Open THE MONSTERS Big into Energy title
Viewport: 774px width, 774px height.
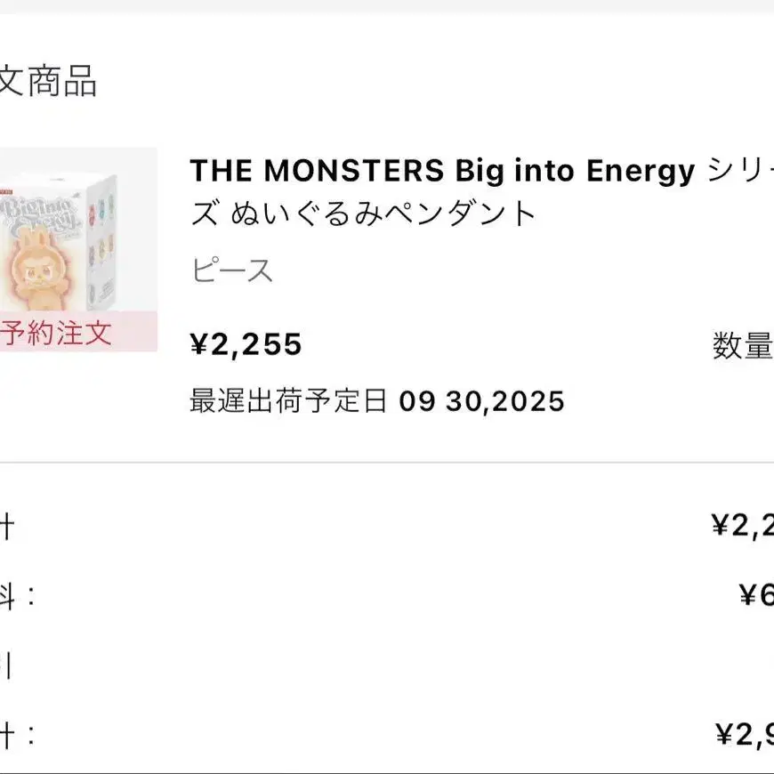[x=442, y=171]
